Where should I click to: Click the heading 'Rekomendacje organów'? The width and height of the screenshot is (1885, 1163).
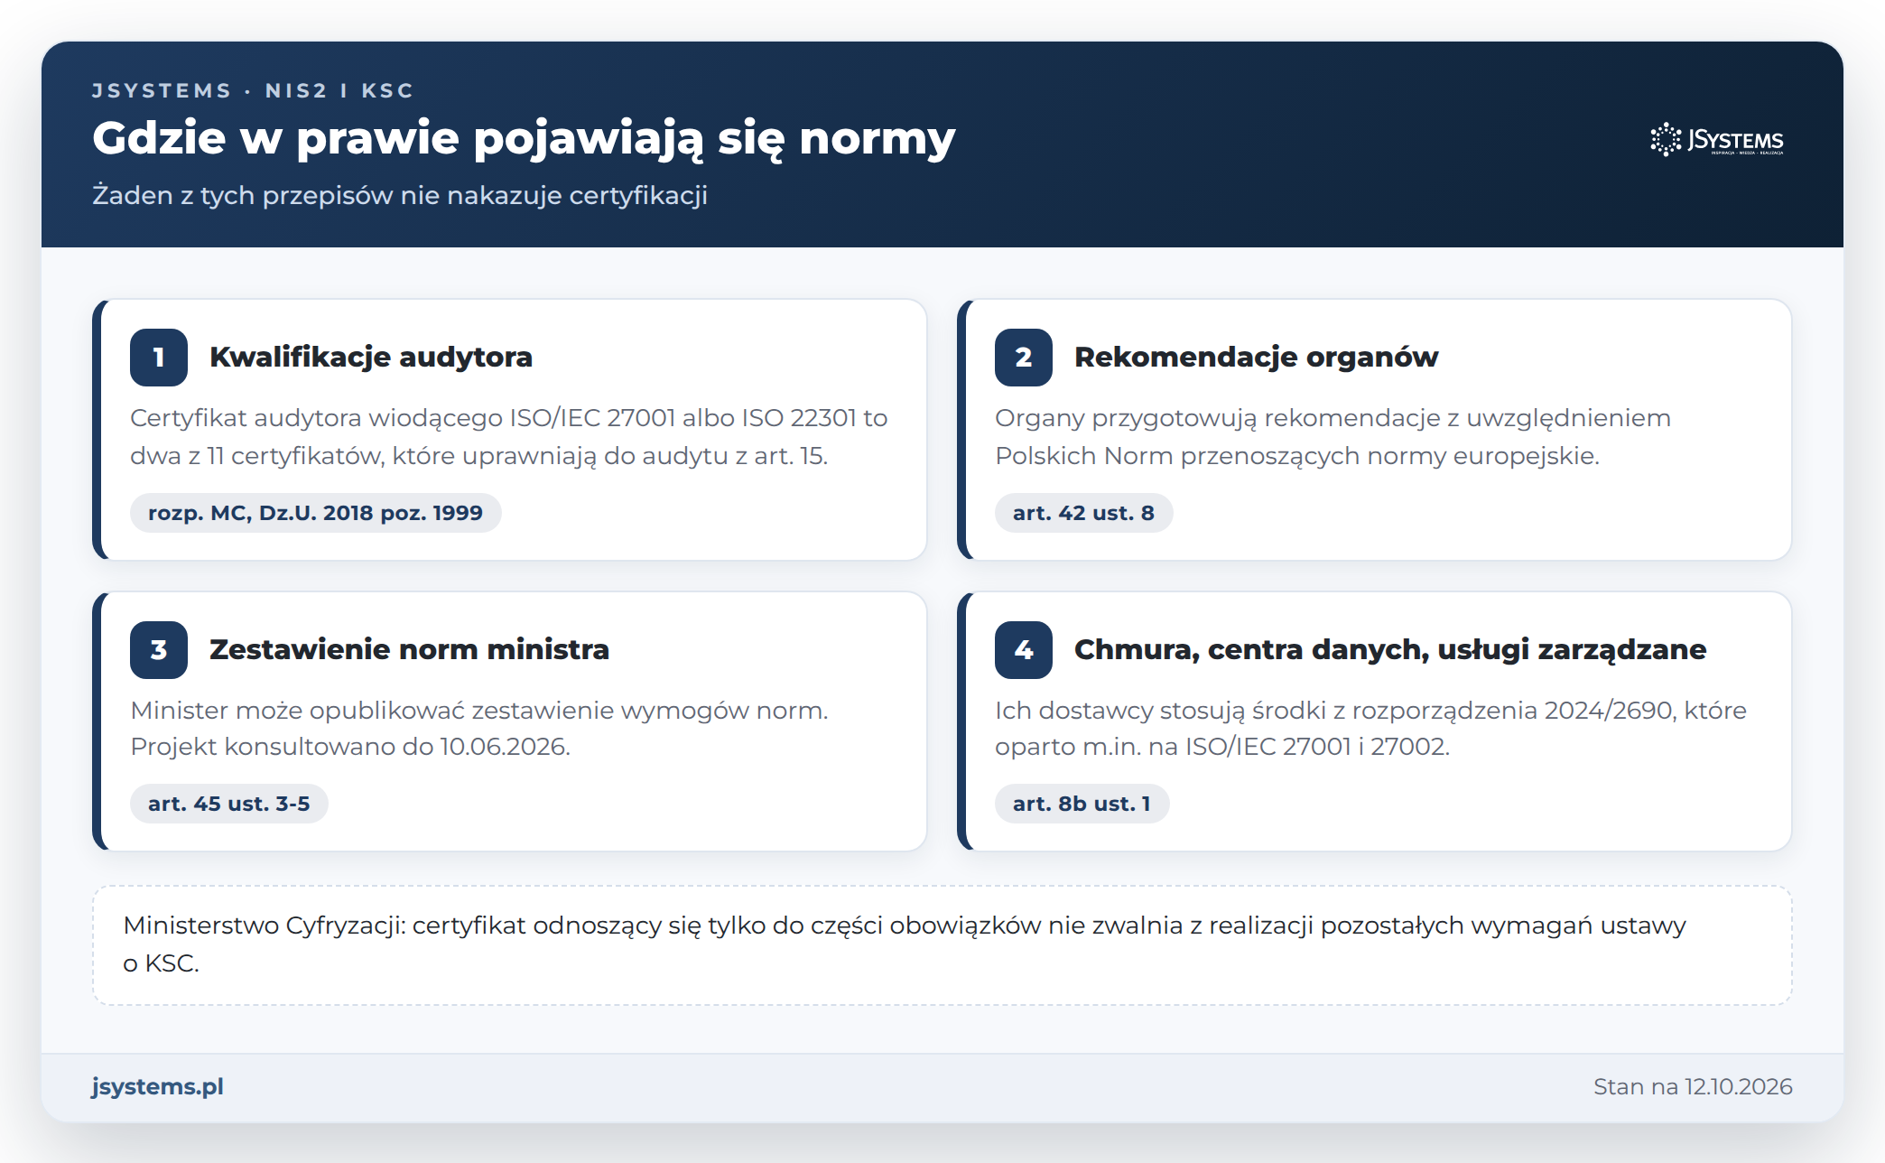1256,357
